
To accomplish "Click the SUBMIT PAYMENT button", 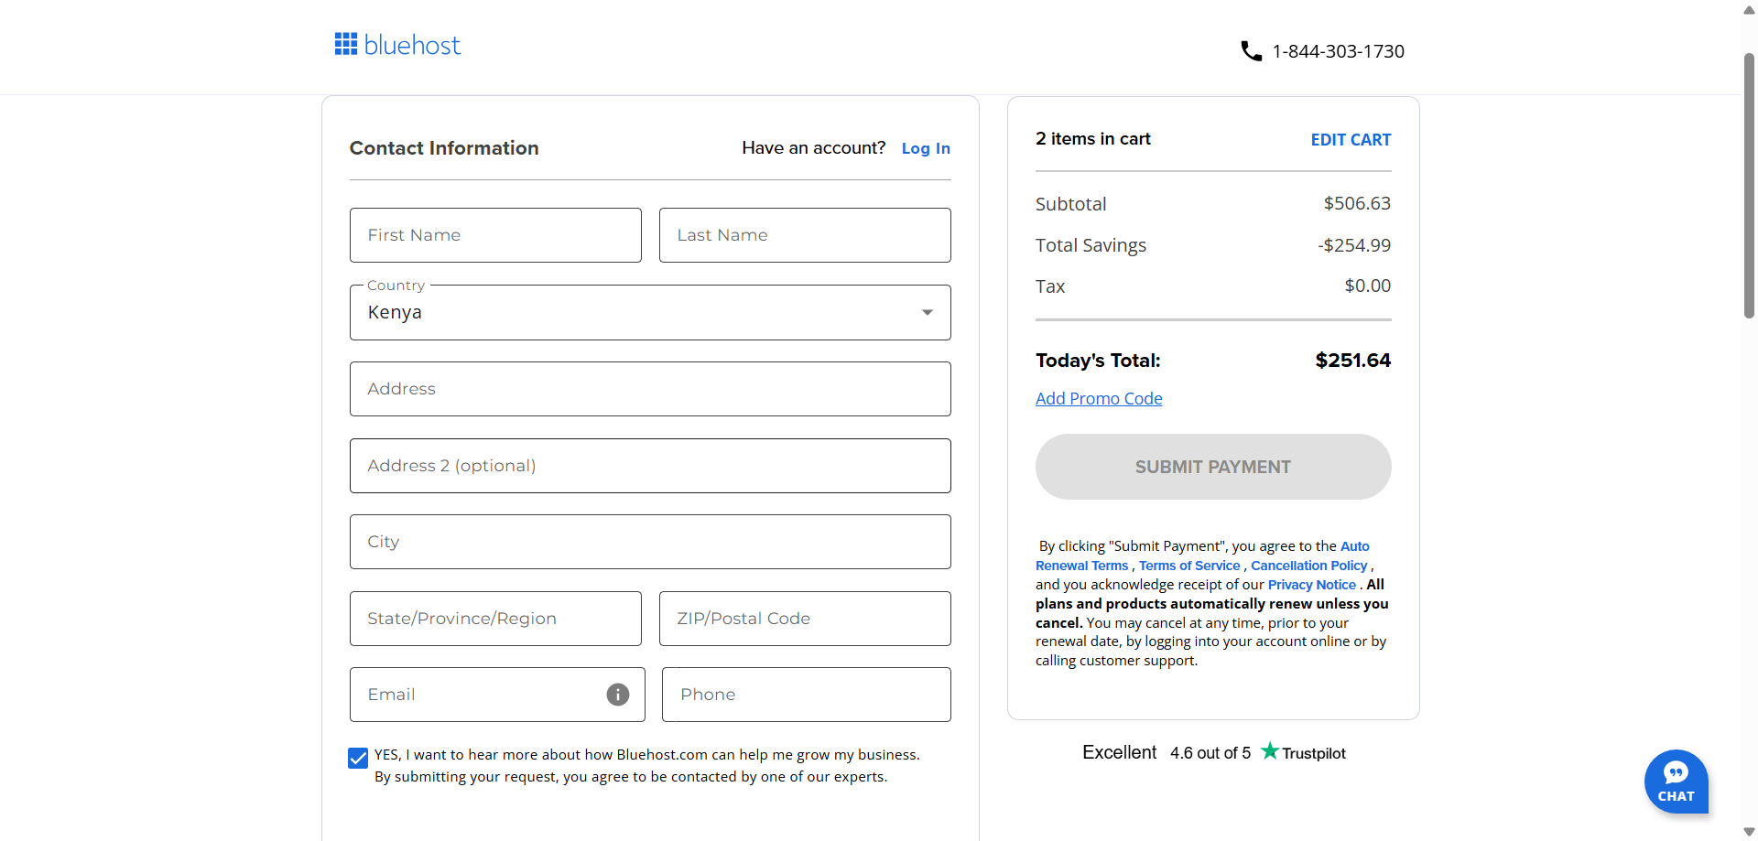I will tap(1213, 467).
